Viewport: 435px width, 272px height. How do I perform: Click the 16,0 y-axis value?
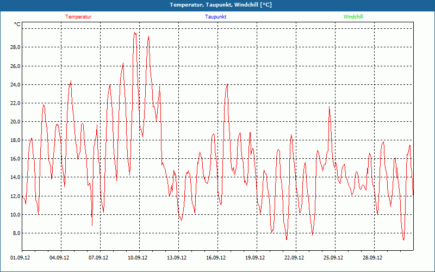tap(15, 159)
